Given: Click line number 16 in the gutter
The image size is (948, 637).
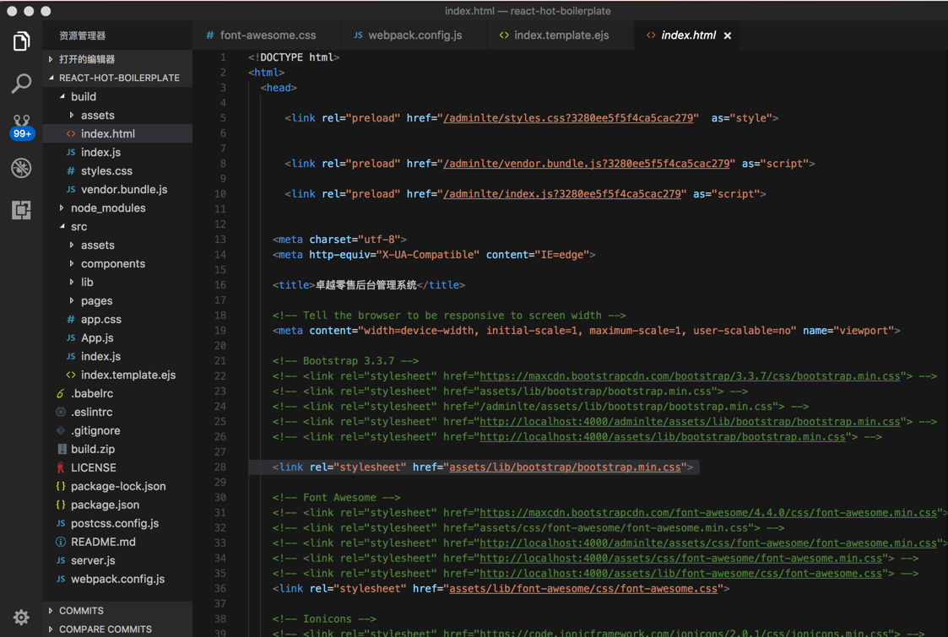Looking at the screenshot, I should click(222, 285).
